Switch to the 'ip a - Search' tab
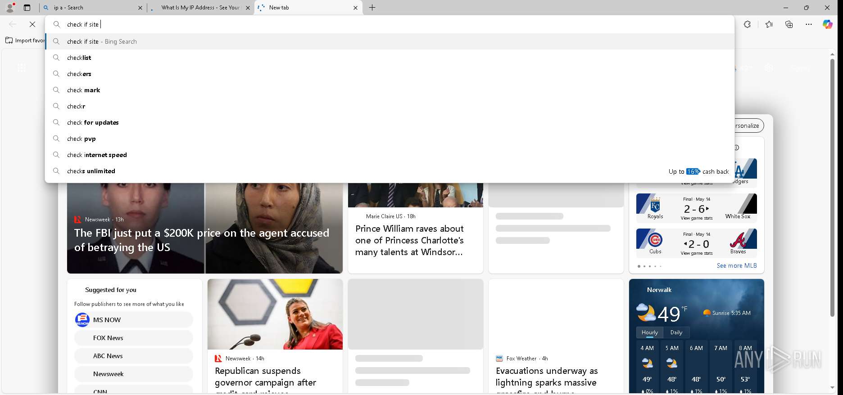This screenshot has width=843, height=395. 92,8
